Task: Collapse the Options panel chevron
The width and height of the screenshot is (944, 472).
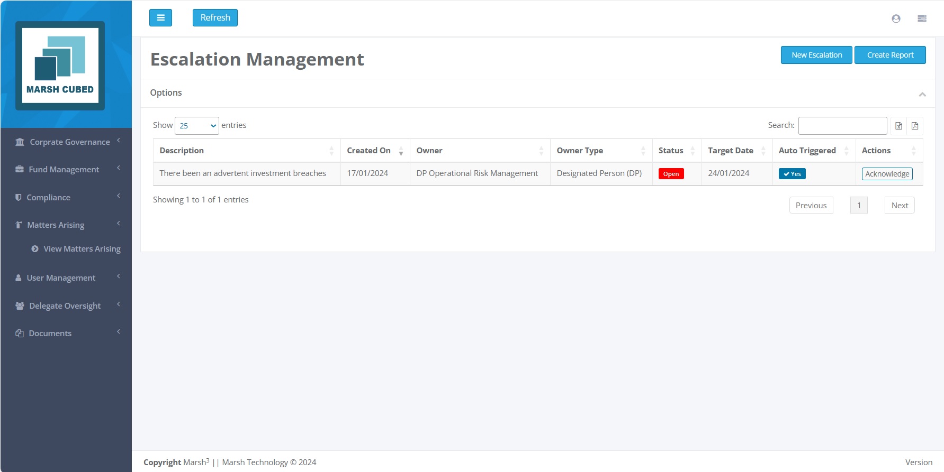Action: 922,94
